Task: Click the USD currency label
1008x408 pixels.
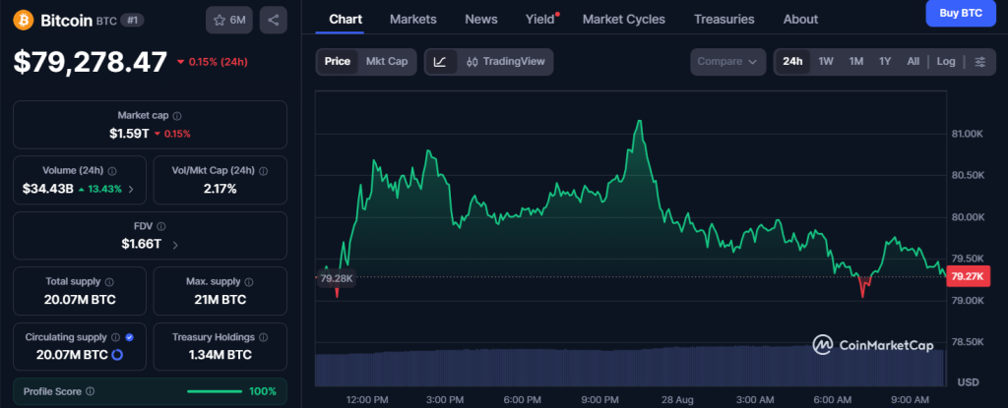Action: coord(969,382)
